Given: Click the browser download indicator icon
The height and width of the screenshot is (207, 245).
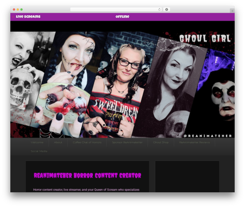Looking at the screenshot, I should pyautogui.click(x=167, y=9).
